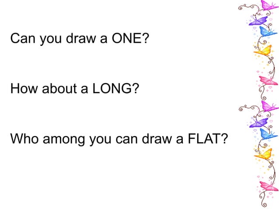279x209 pixels.
Task: Click the swirl curl at the top left of the border
Action: tap(242, 6)
